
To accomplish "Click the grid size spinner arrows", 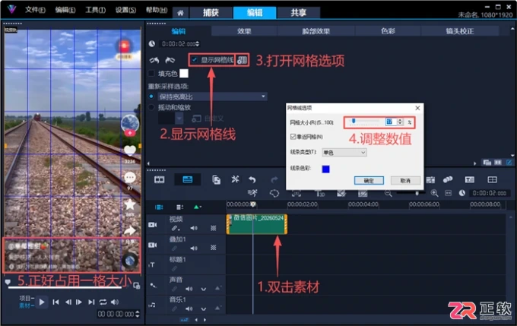I will point(400,122).
